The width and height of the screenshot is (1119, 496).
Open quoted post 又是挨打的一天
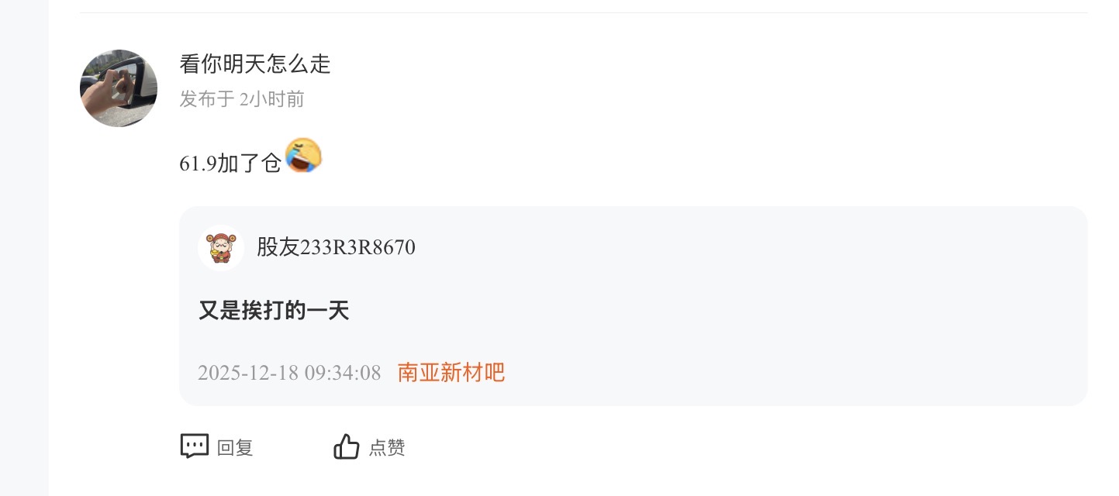(x=274, y=311)
